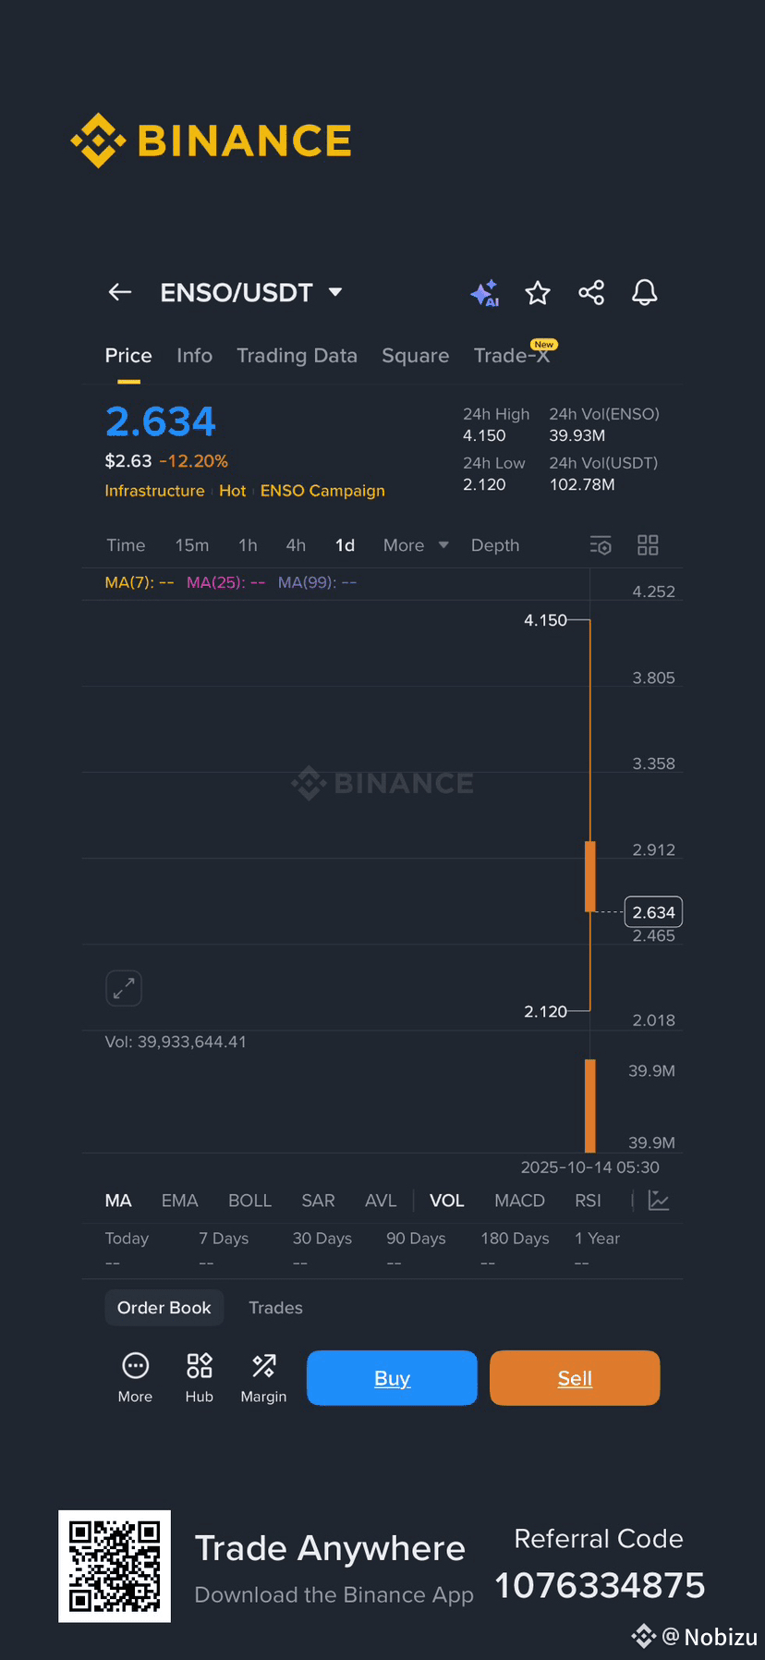The width and height of the screenshot is (765, 1660).
Task: Open price alert bell icon
Action: [x=645, y=293]
